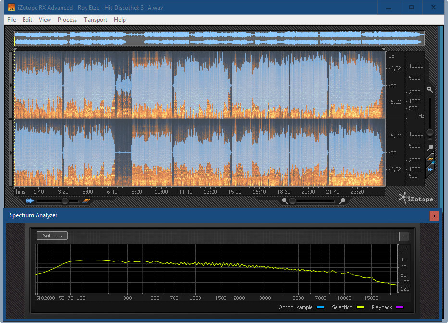Click the orange spectrogram icon below timeline

[87, 201]
